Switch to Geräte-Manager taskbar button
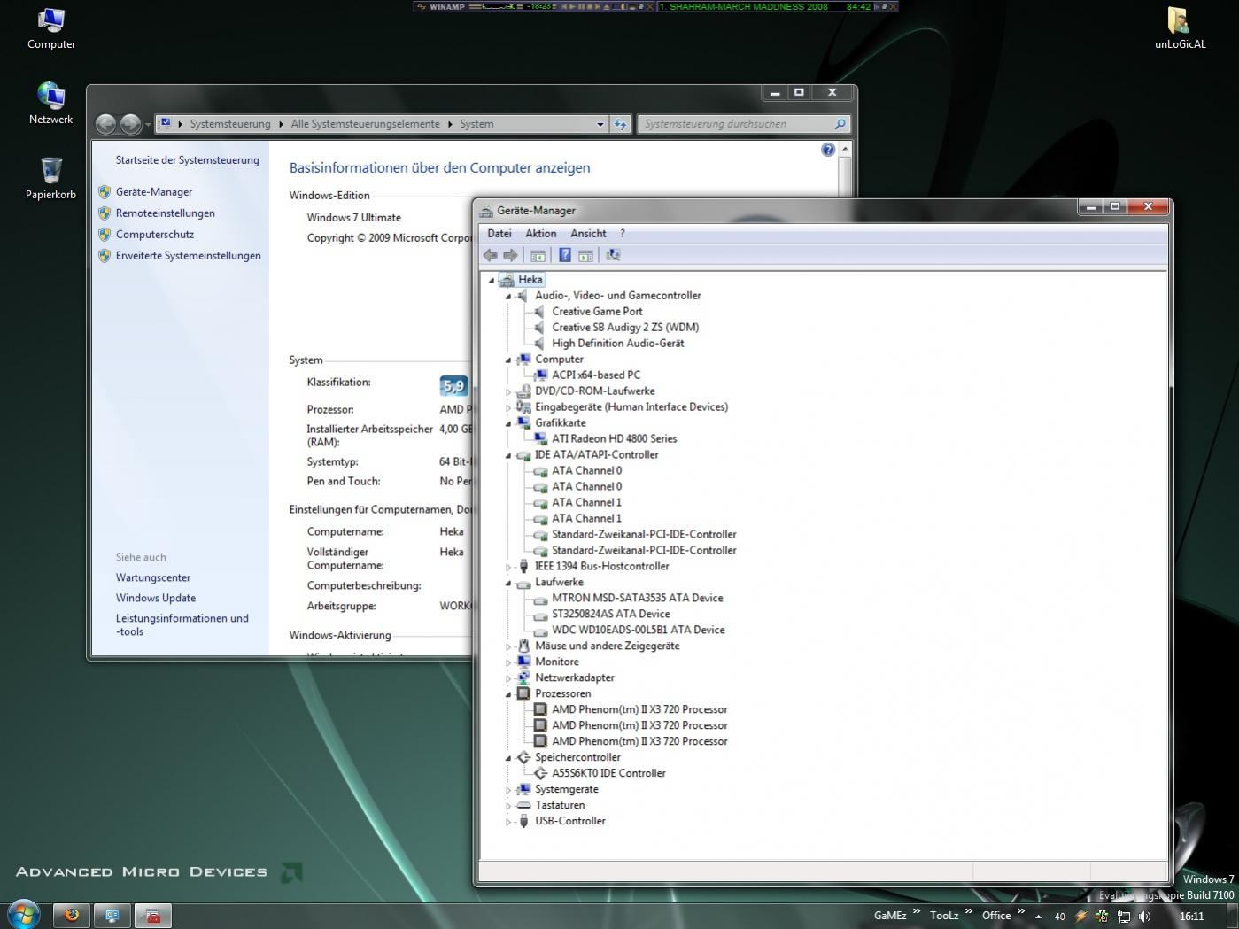1239x929 pixels. pos(153,916)
